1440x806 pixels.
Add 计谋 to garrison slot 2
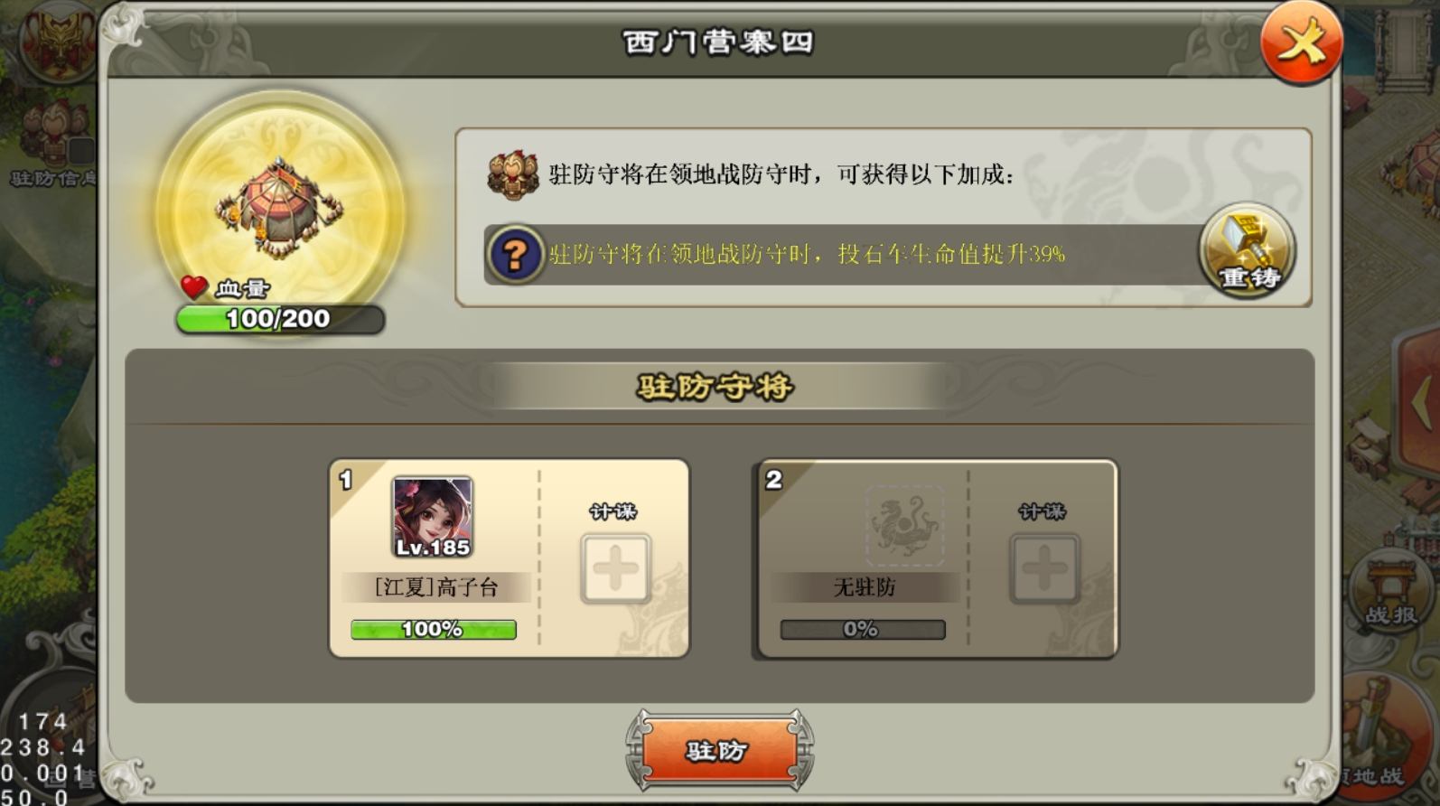coord(1044,569)
